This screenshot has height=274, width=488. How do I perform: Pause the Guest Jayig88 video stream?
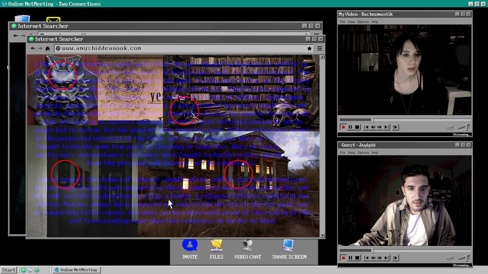(x=350, y=258)
